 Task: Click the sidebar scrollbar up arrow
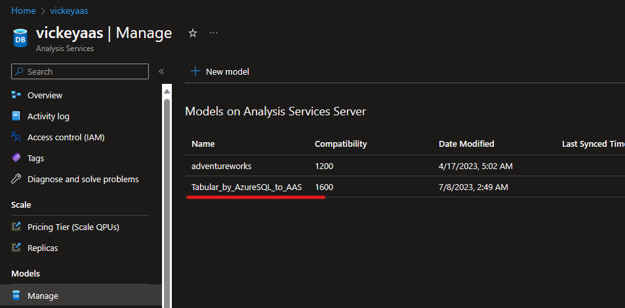coord(167,91)
